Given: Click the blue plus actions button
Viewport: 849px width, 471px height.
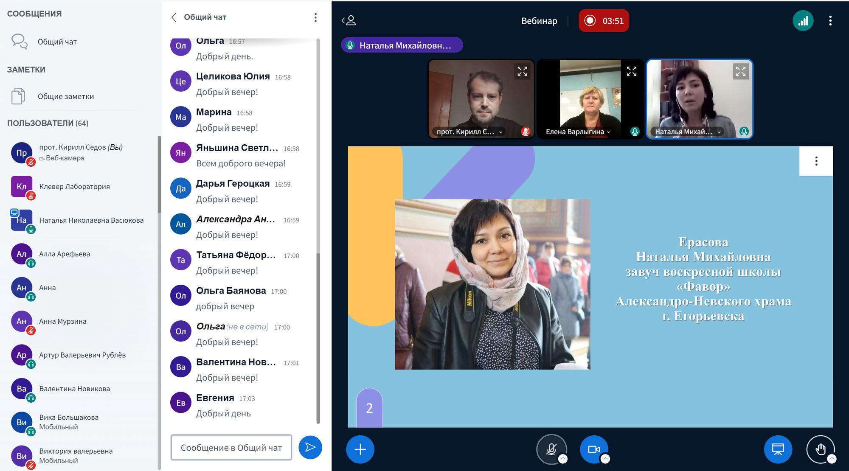Looking at the screenshot, I should (x=360, y=449).
